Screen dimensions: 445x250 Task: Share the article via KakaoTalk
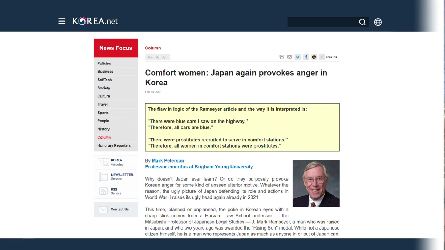tap(314, 57)
